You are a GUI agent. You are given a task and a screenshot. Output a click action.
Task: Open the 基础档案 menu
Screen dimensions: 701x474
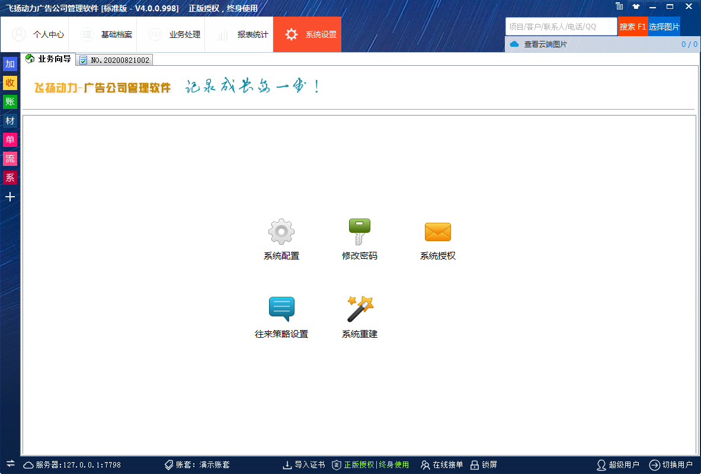[x=106, y=34]
